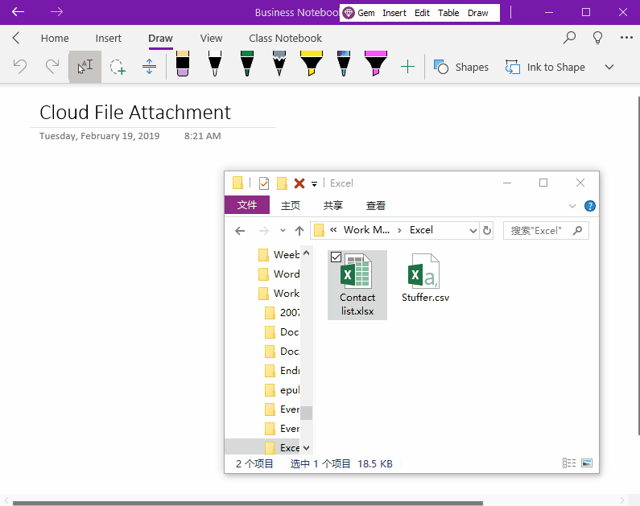Pick the black pen
The image size is (640, 506).
click(215, 64)
